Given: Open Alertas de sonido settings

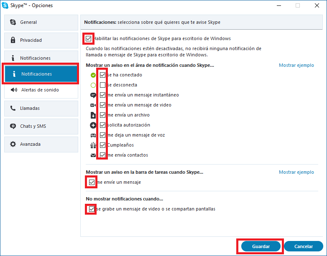Looking at the screenshot, I should tap(41, 90).
